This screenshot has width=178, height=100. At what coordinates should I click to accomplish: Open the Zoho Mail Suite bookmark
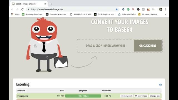tap(127, 14)
